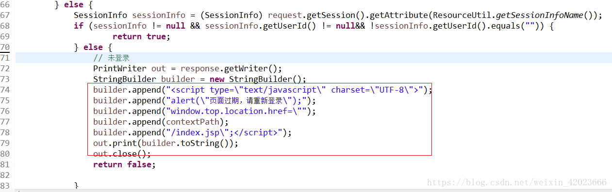Click the script tag string on line 74

pos(296,90)
